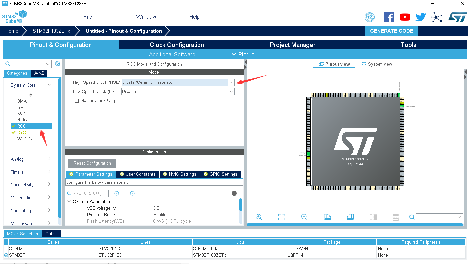468x264 pixels.
Task: Enable the Master Clock Output checkbox
Action: [76, 100]
